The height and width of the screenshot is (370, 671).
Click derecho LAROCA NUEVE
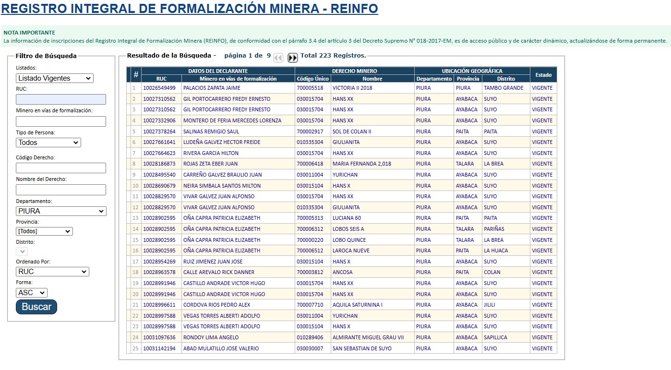pos(350,251)
